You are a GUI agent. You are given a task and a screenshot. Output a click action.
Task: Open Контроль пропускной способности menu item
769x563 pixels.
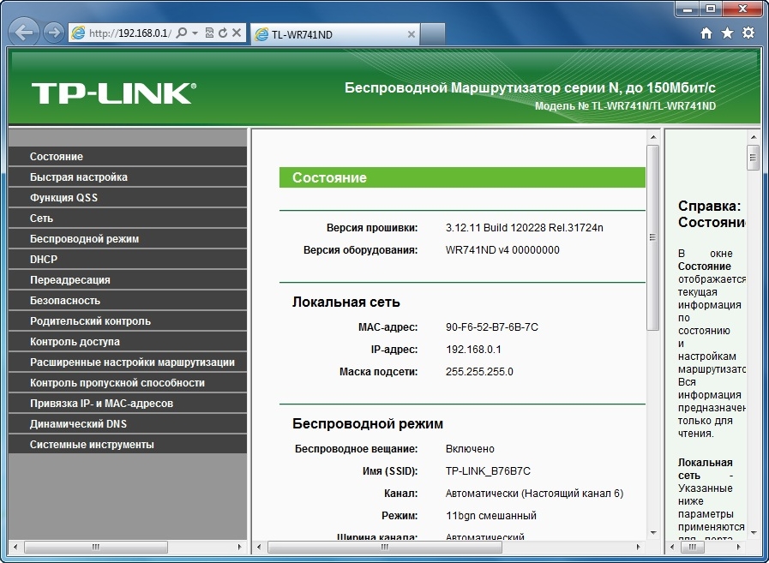pos(128,383)
